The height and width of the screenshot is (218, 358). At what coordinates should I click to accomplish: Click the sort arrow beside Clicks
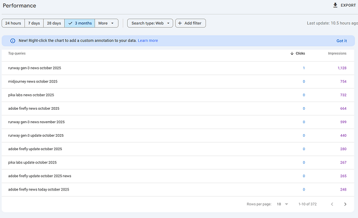292,53
